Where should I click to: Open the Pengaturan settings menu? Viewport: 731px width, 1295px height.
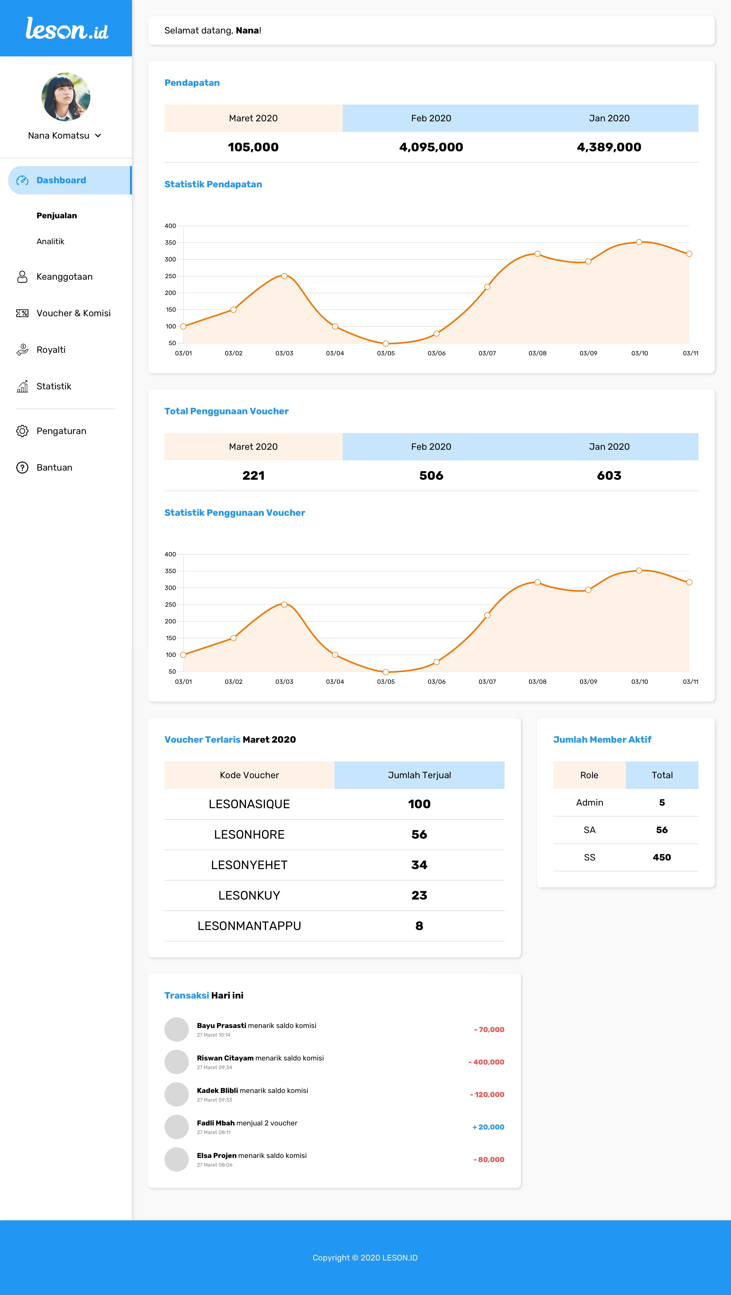pos(61,431)
